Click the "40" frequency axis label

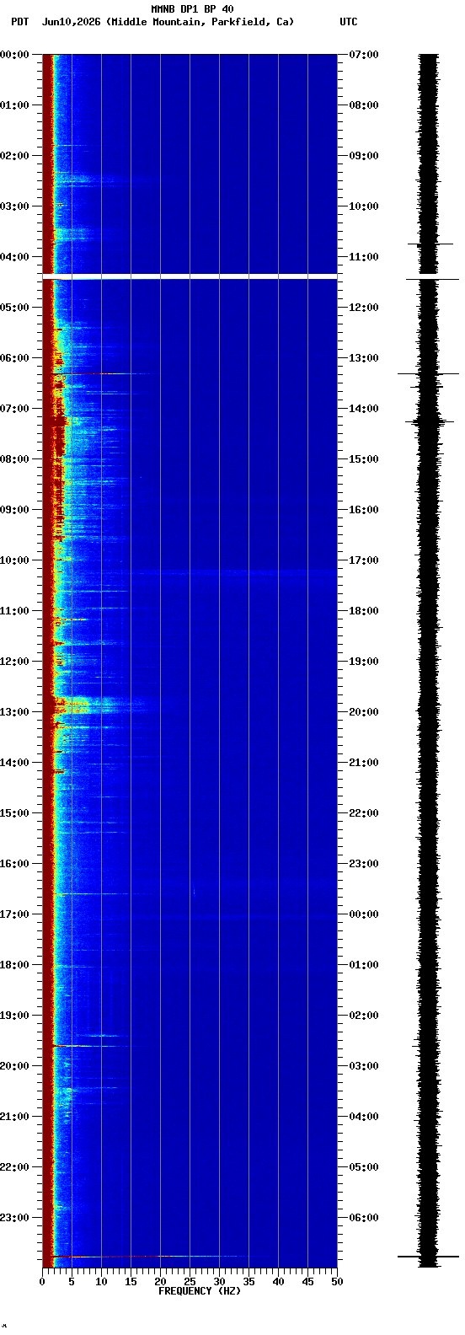(x=278, y=1282)
